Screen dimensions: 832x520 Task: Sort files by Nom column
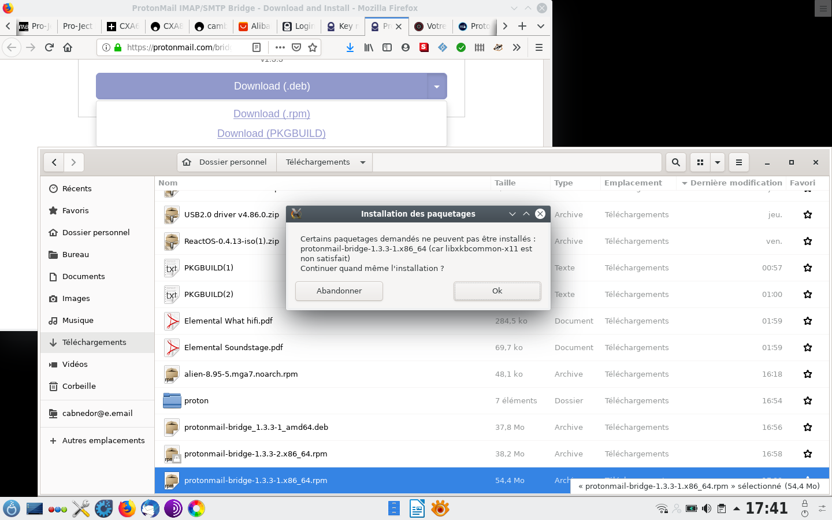coord(323,183)
